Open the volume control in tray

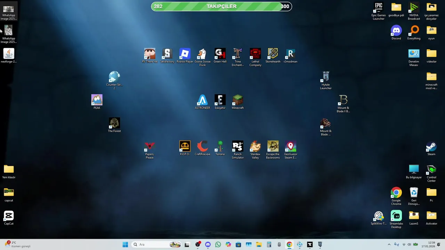(409, 244)
